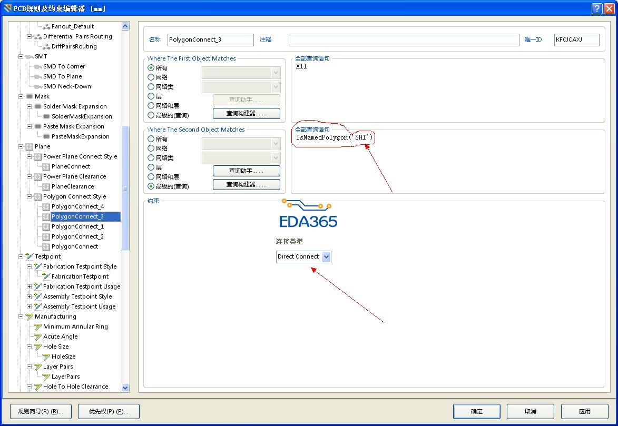Click the SolderMaskExpansion rule icon
Image resolution: width=618 pixels, height=426 pixels.
[46, 117]
